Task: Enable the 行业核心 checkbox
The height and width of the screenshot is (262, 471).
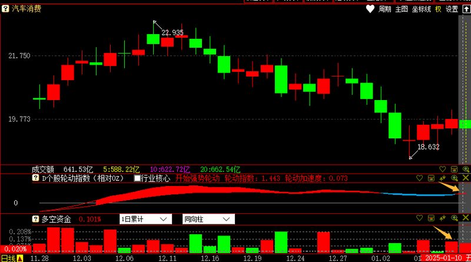Action: [x=137, y=178]
